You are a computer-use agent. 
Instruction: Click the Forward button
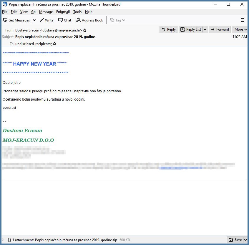click(x=220, y=29)
